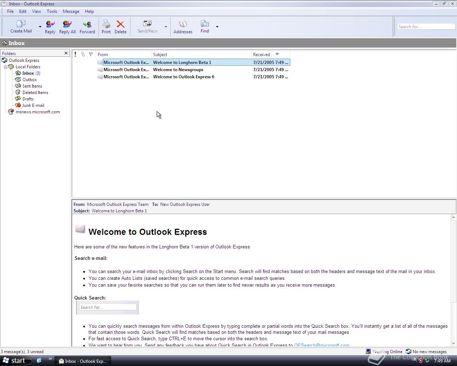Collapse the Local Folders tree node
Viewport: 457px width, 366px height.
(5, 67)
